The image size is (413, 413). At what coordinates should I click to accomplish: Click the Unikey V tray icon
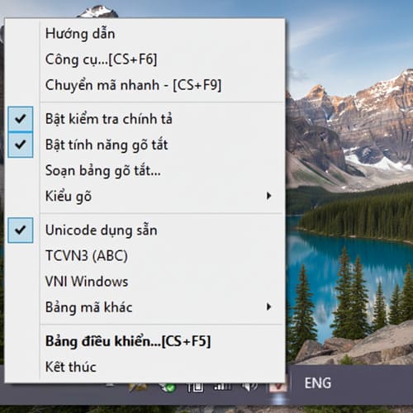tap(278, 387)
